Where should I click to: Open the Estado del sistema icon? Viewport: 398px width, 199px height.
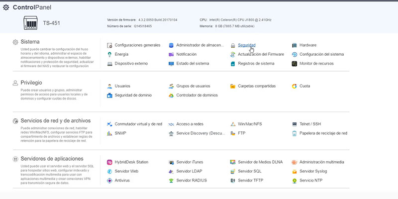pyautogui.click(x=171, y=64)
